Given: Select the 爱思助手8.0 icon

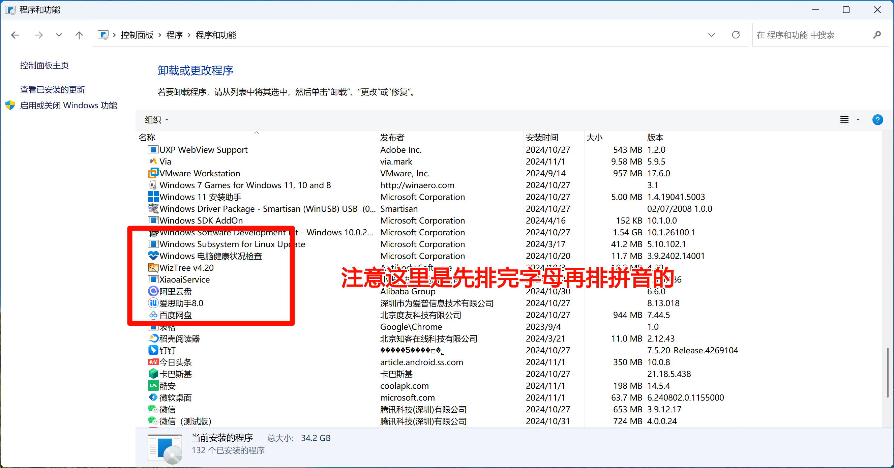Looking at the screenshot, I should point(153,303).
